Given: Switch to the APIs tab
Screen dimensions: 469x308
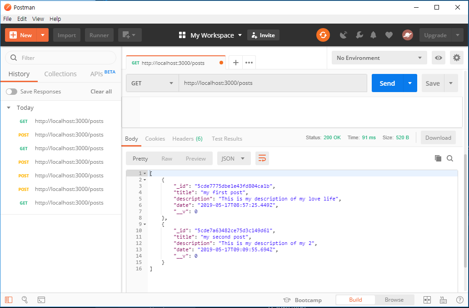Looking at the screenshot, I should click(103, 73).
